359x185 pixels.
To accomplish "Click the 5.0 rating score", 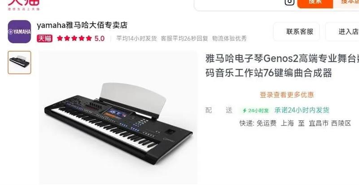I will (100, 38).
